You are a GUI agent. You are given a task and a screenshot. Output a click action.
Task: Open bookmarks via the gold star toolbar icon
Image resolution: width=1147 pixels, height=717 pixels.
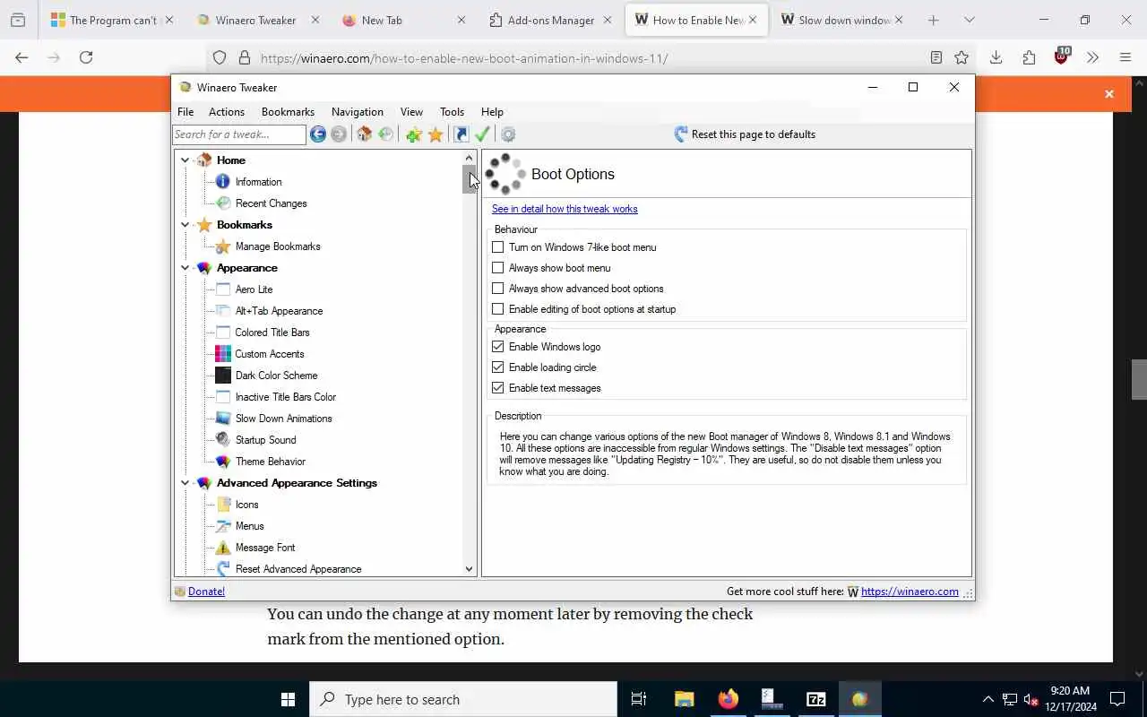click(436, 134)
